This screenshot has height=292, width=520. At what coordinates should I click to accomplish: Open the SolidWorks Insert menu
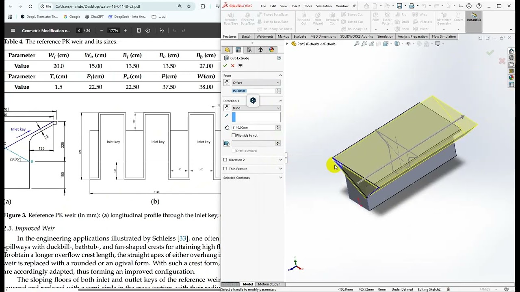(x=296, y=6)
